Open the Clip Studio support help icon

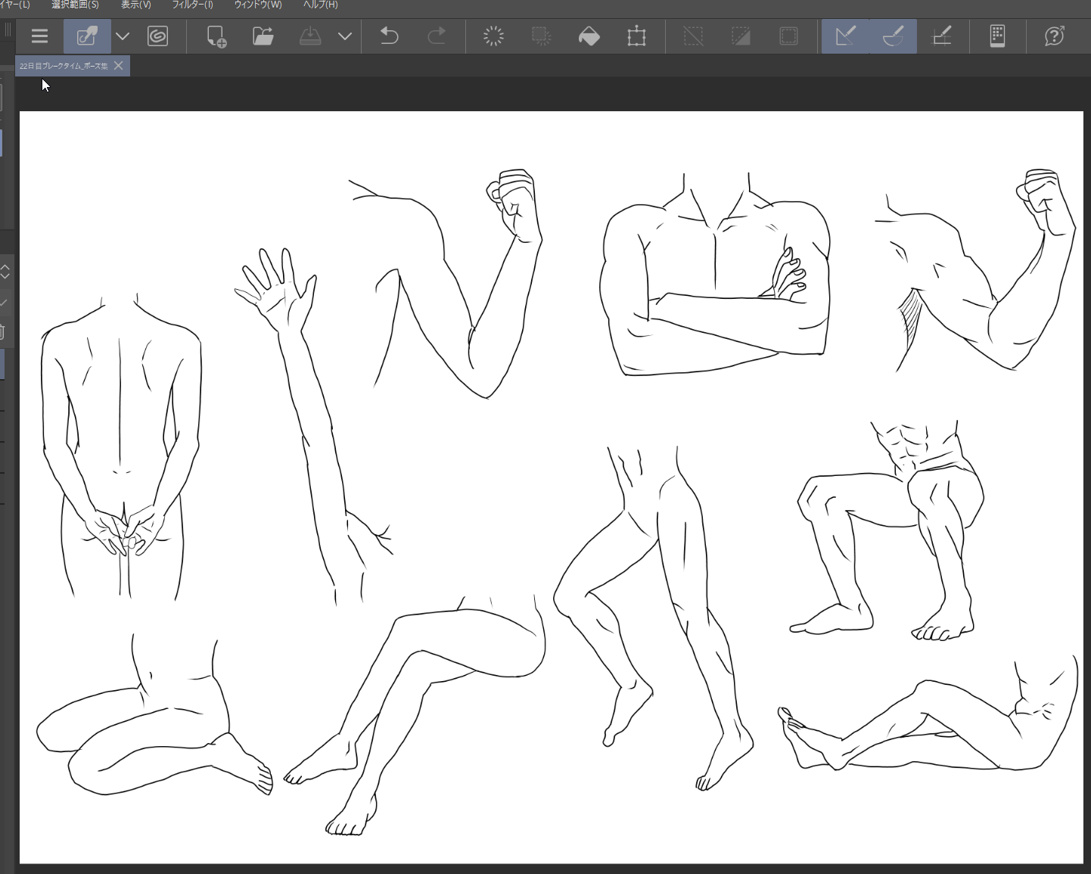pos(1054,36)
